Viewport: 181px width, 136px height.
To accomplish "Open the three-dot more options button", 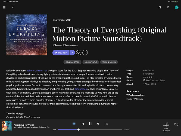I will click(85, 53).
